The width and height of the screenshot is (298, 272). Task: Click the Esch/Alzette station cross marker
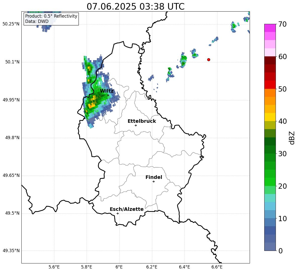(x=118, y=213)
